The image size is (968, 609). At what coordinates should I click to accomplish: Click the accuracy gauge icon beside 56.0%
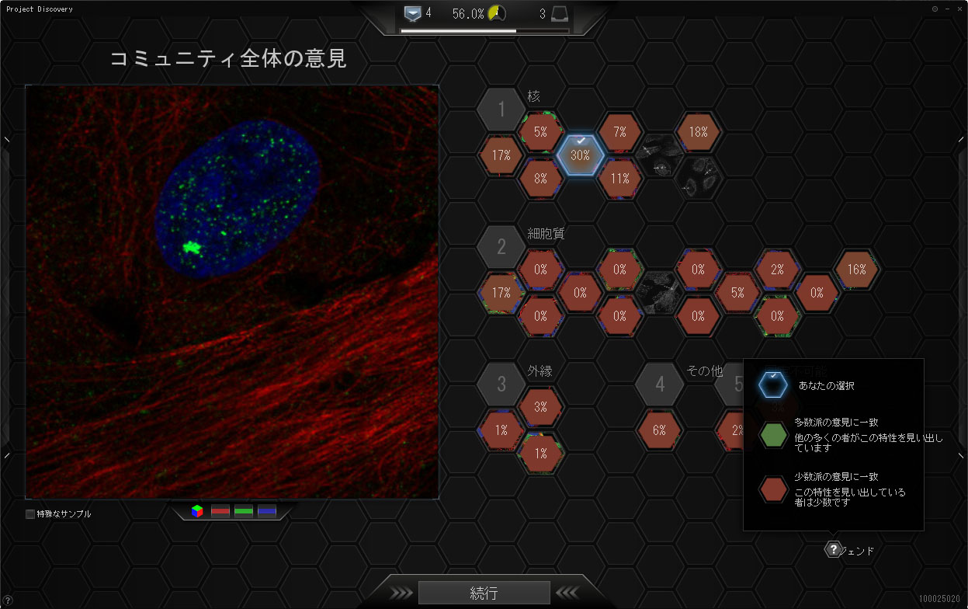pos(497,13)
